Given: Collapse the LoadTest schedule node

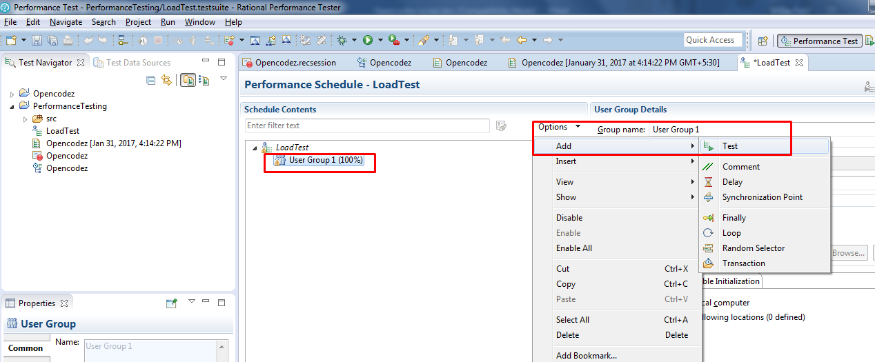Looking at the screenshot, I should point(255,148).
